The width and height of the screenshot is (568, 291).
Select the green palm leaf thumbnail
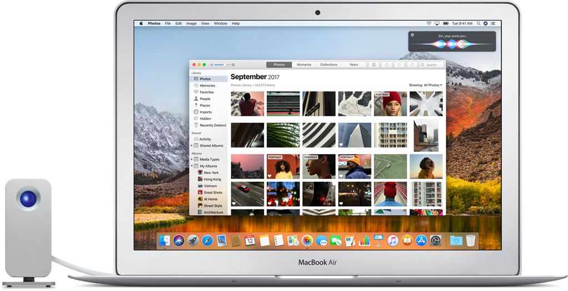click(283, 135)
